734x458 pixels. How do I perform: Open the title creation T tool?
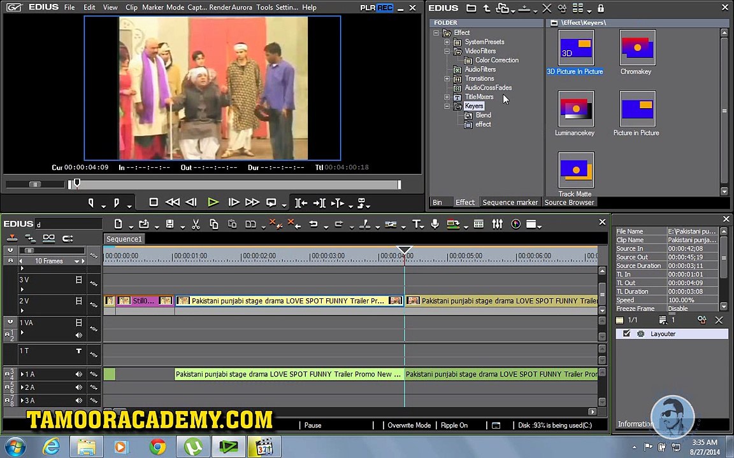point(415,225)
